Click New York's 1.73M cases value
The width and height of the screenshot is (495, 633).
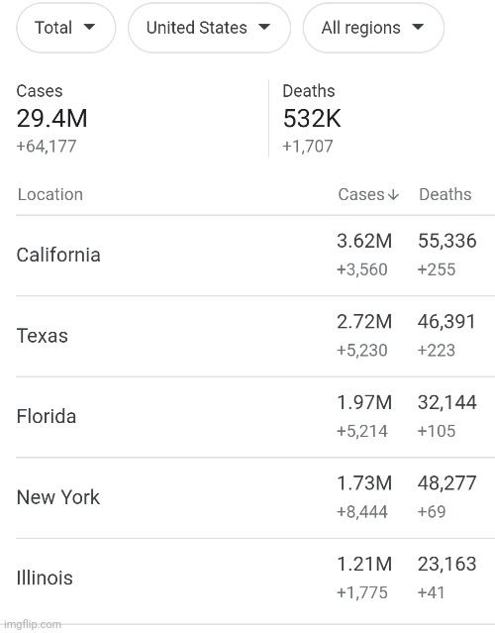tap(364, 483)
